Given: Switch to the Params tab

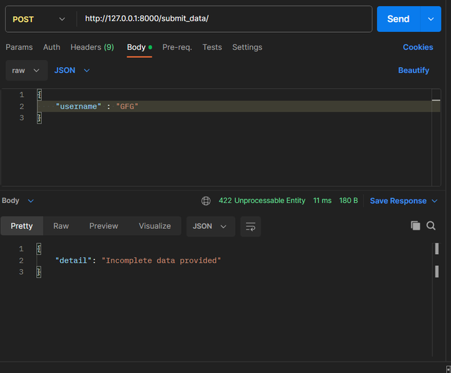Looking at the screenshot, I should tap(19, 47).
